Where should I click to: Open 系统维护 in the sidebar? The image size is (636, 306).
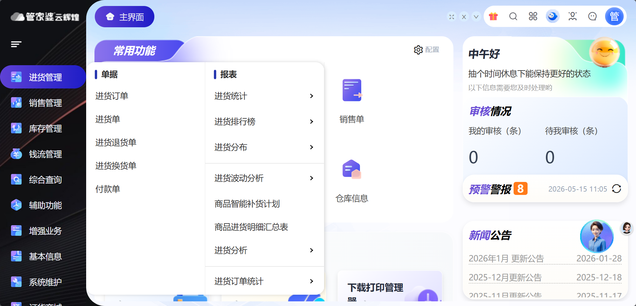pos(43,282)
